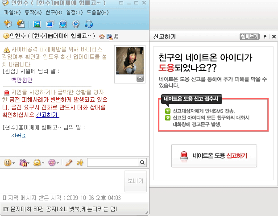This screenshot has height=216, width=278.
Task: Click the 신고하기 link in chat
Action: (47, 115)
